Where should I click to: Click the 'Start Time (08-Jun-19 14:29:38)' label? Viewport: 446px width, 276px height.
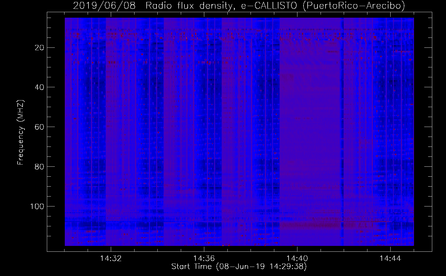[x=239, y=267]
